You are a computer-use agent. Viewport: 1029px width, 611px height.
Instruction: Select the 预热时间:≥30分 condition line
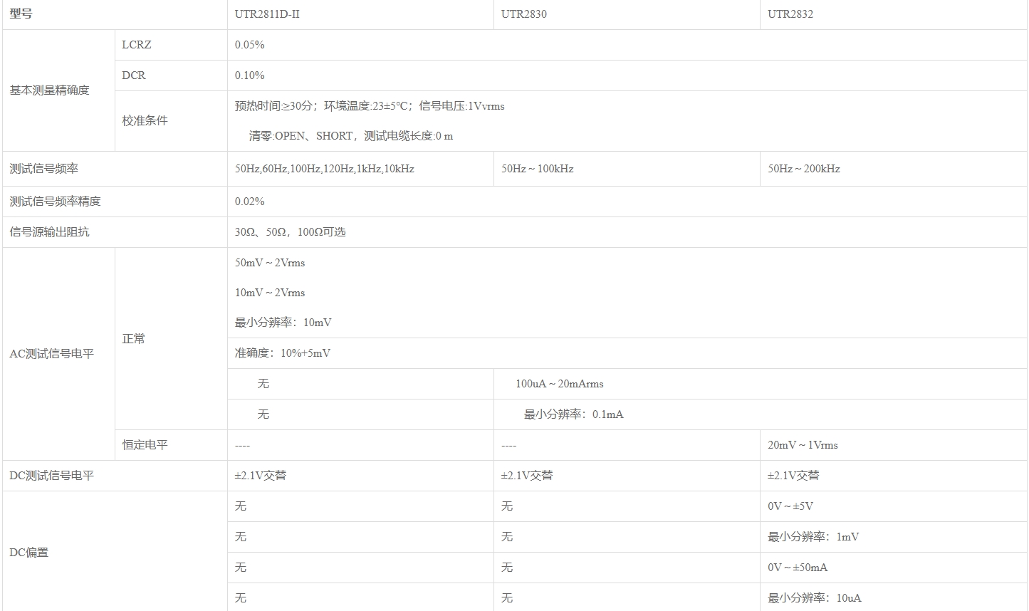(x=370, y=106)
